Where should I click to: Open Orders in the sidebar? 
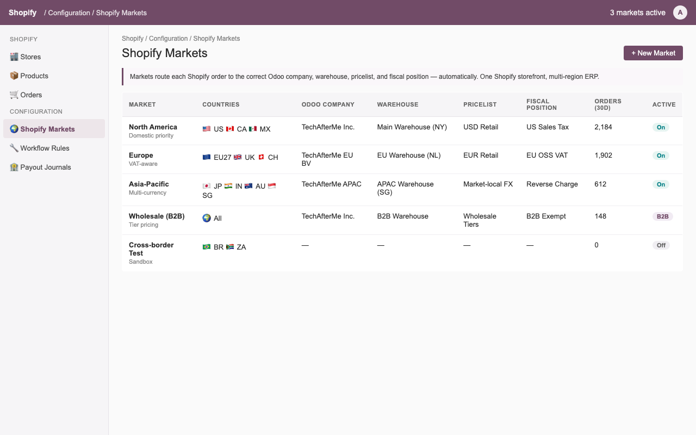[x=54, y=95]
